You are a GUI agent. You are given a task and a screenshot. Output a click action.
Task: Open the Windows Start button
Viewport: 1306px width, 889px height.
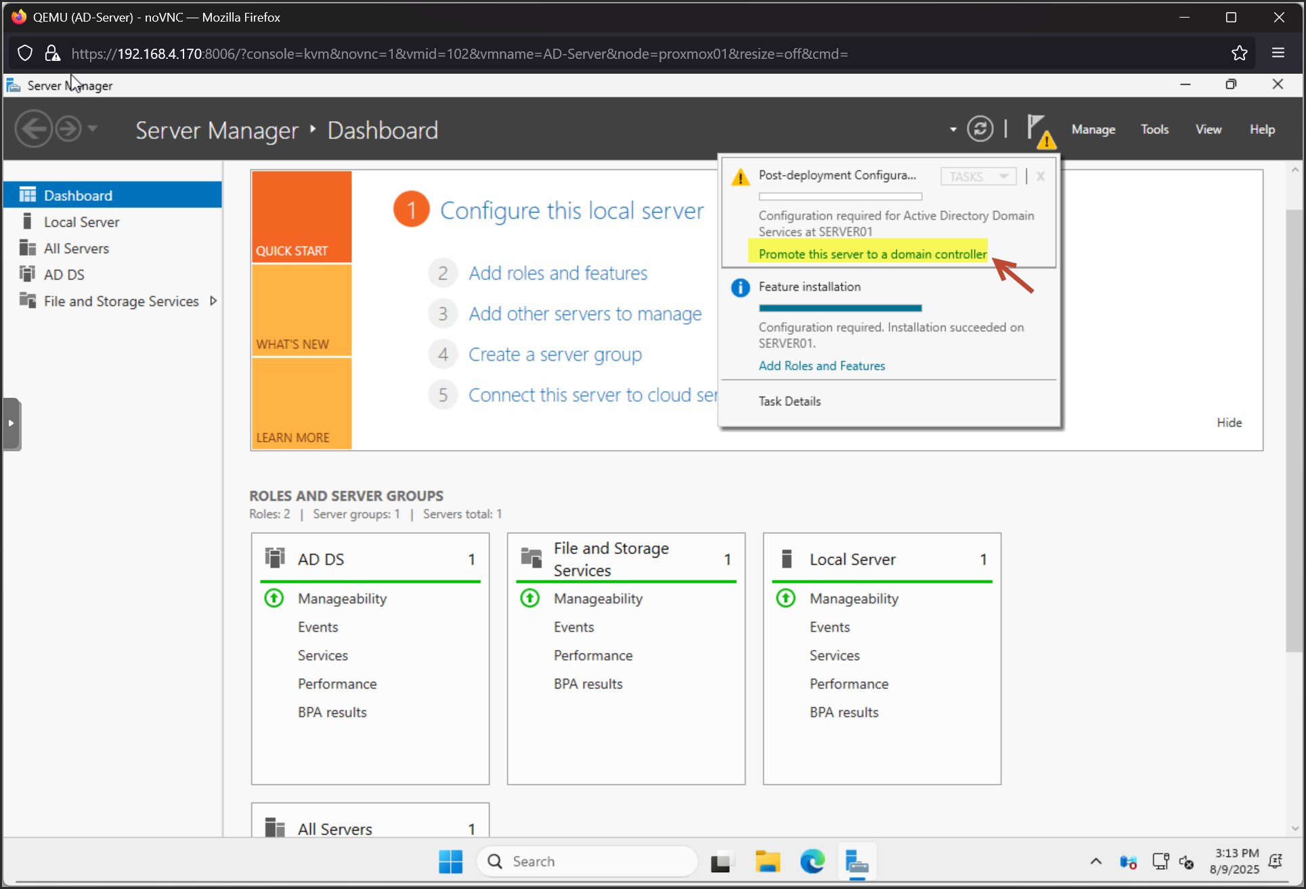coord(450,861)
